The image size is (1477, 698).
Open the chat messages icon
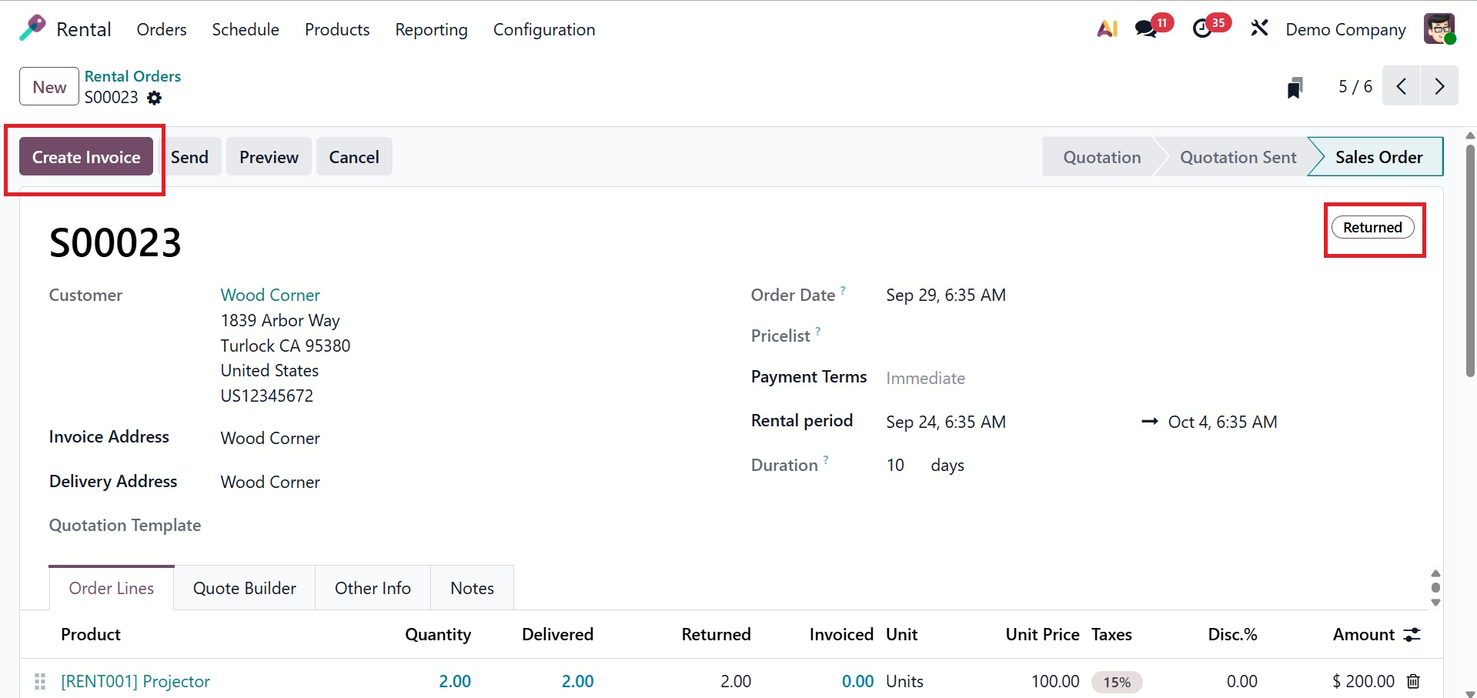[1146, 29]
